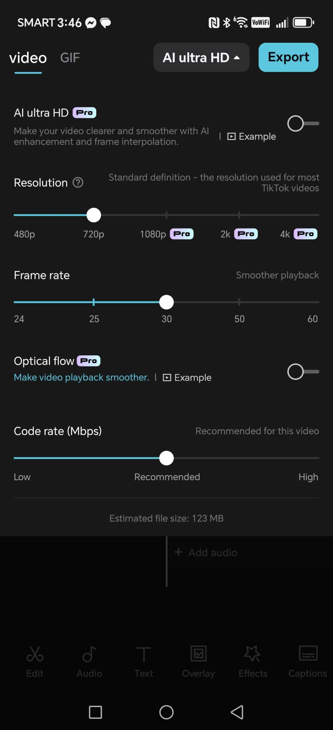Tap the Resolution help question mark icon

(78, 182)
